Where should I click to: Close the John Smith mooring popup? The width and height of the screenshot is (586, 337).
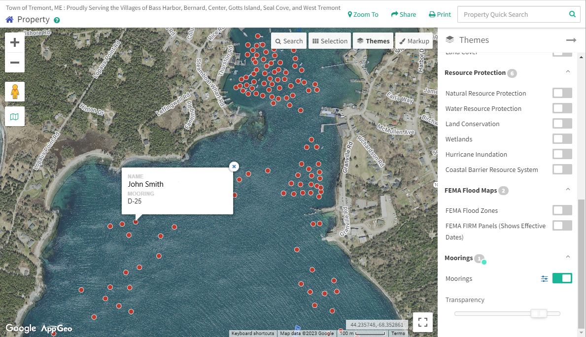234,166
